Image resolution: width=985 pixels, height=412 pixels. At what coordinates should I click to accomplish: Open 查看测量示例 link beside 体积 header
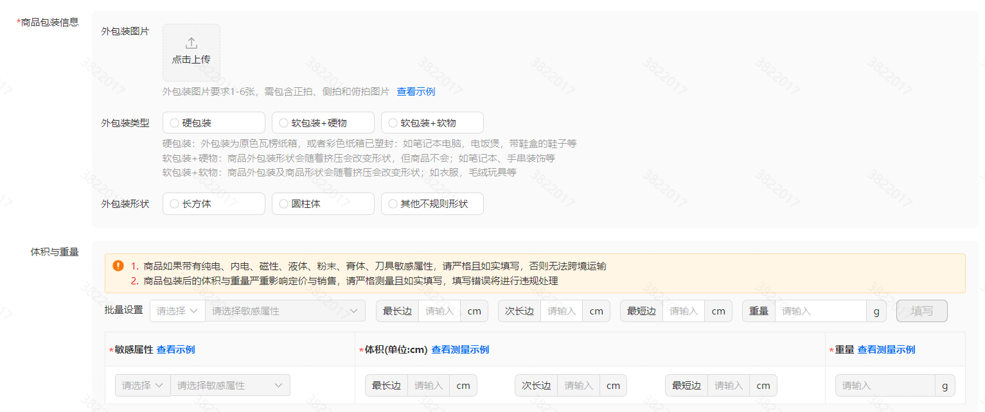coord(460,350)
